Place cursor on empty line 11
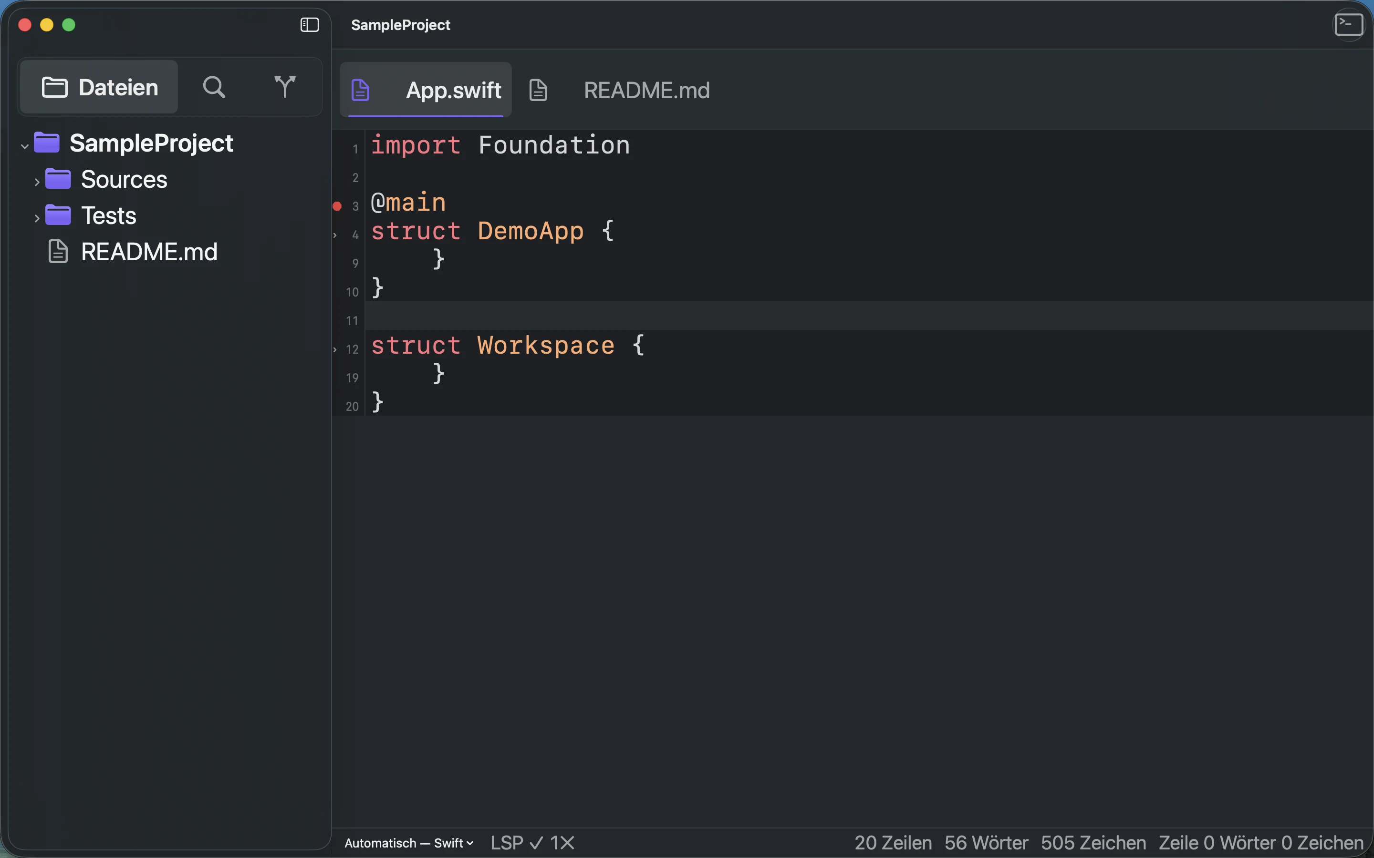 [869, 316]
